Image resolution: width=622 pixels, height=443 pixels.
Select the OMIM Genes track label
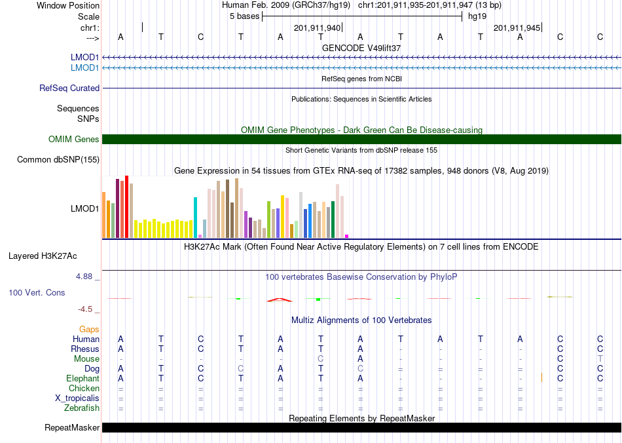click(x=73, y=140)
